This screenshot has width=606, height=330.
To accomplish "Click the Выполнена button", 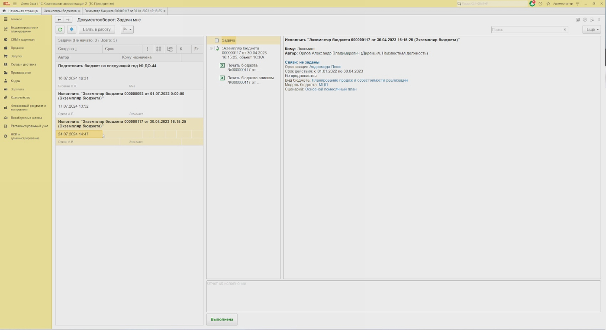I will 222,319.
